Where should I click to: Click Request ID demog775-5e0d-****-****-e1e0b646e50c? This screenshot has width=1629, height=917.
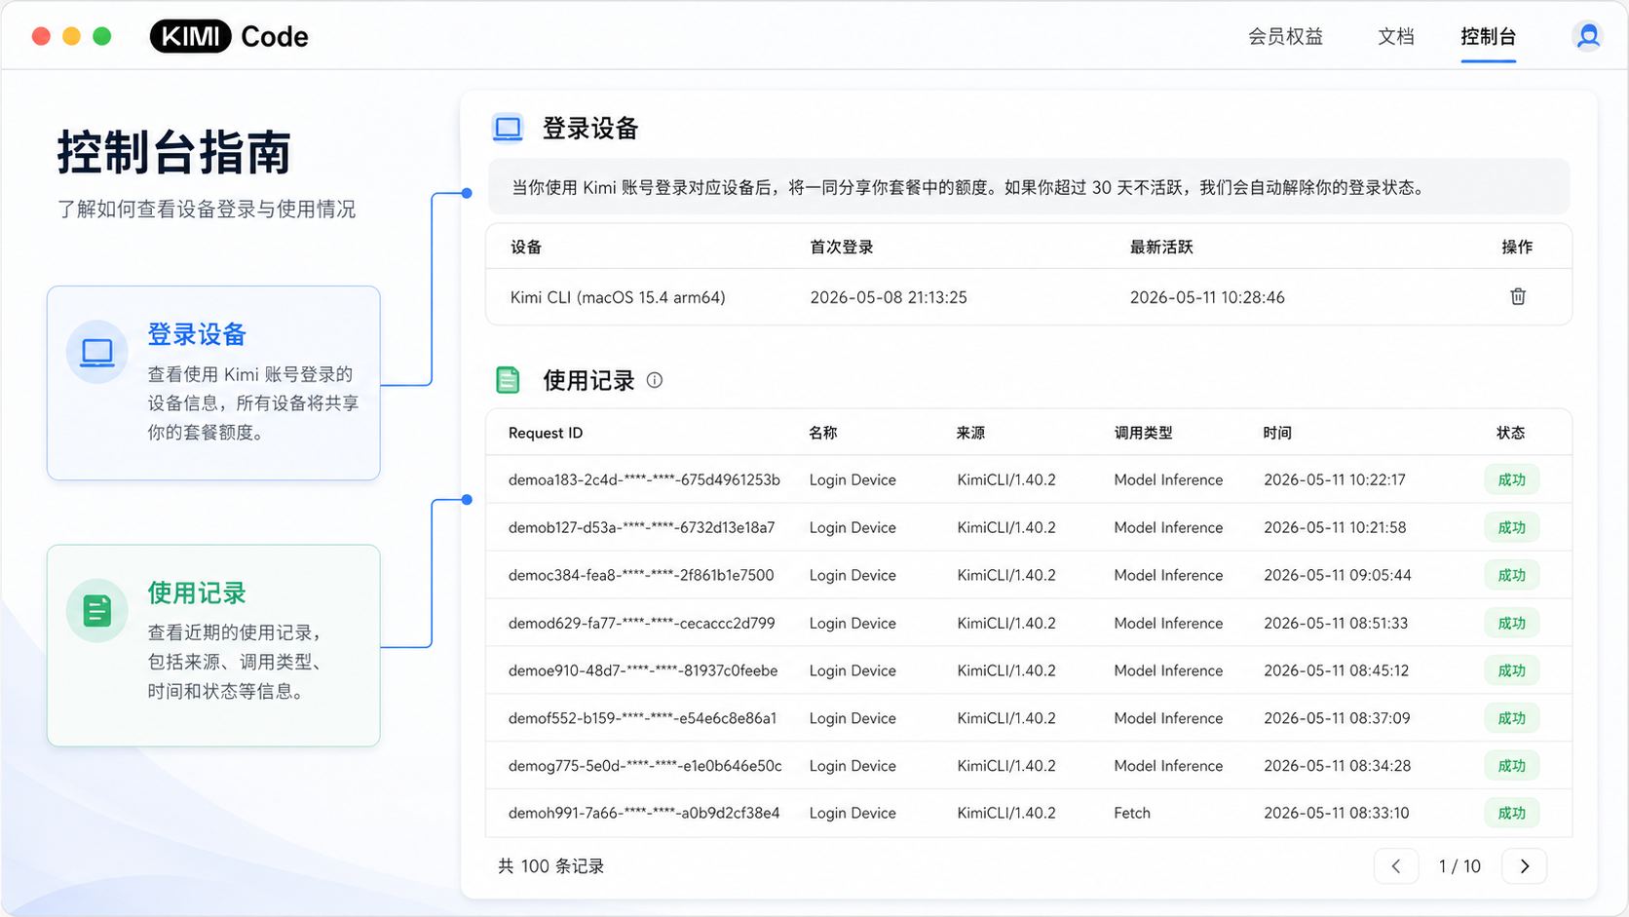[x=645, y=766]
